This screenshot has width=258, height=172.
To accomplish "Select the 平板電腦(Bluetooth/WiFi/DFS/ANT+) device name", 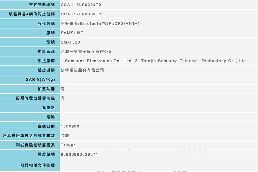I will click(100, 24).
